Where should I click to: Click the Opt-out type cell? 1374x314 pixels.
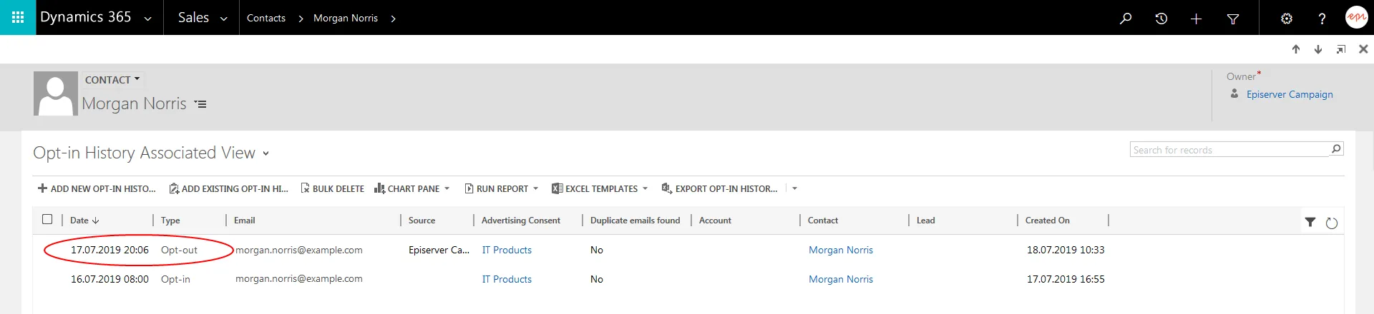click(x=179, y=250)
